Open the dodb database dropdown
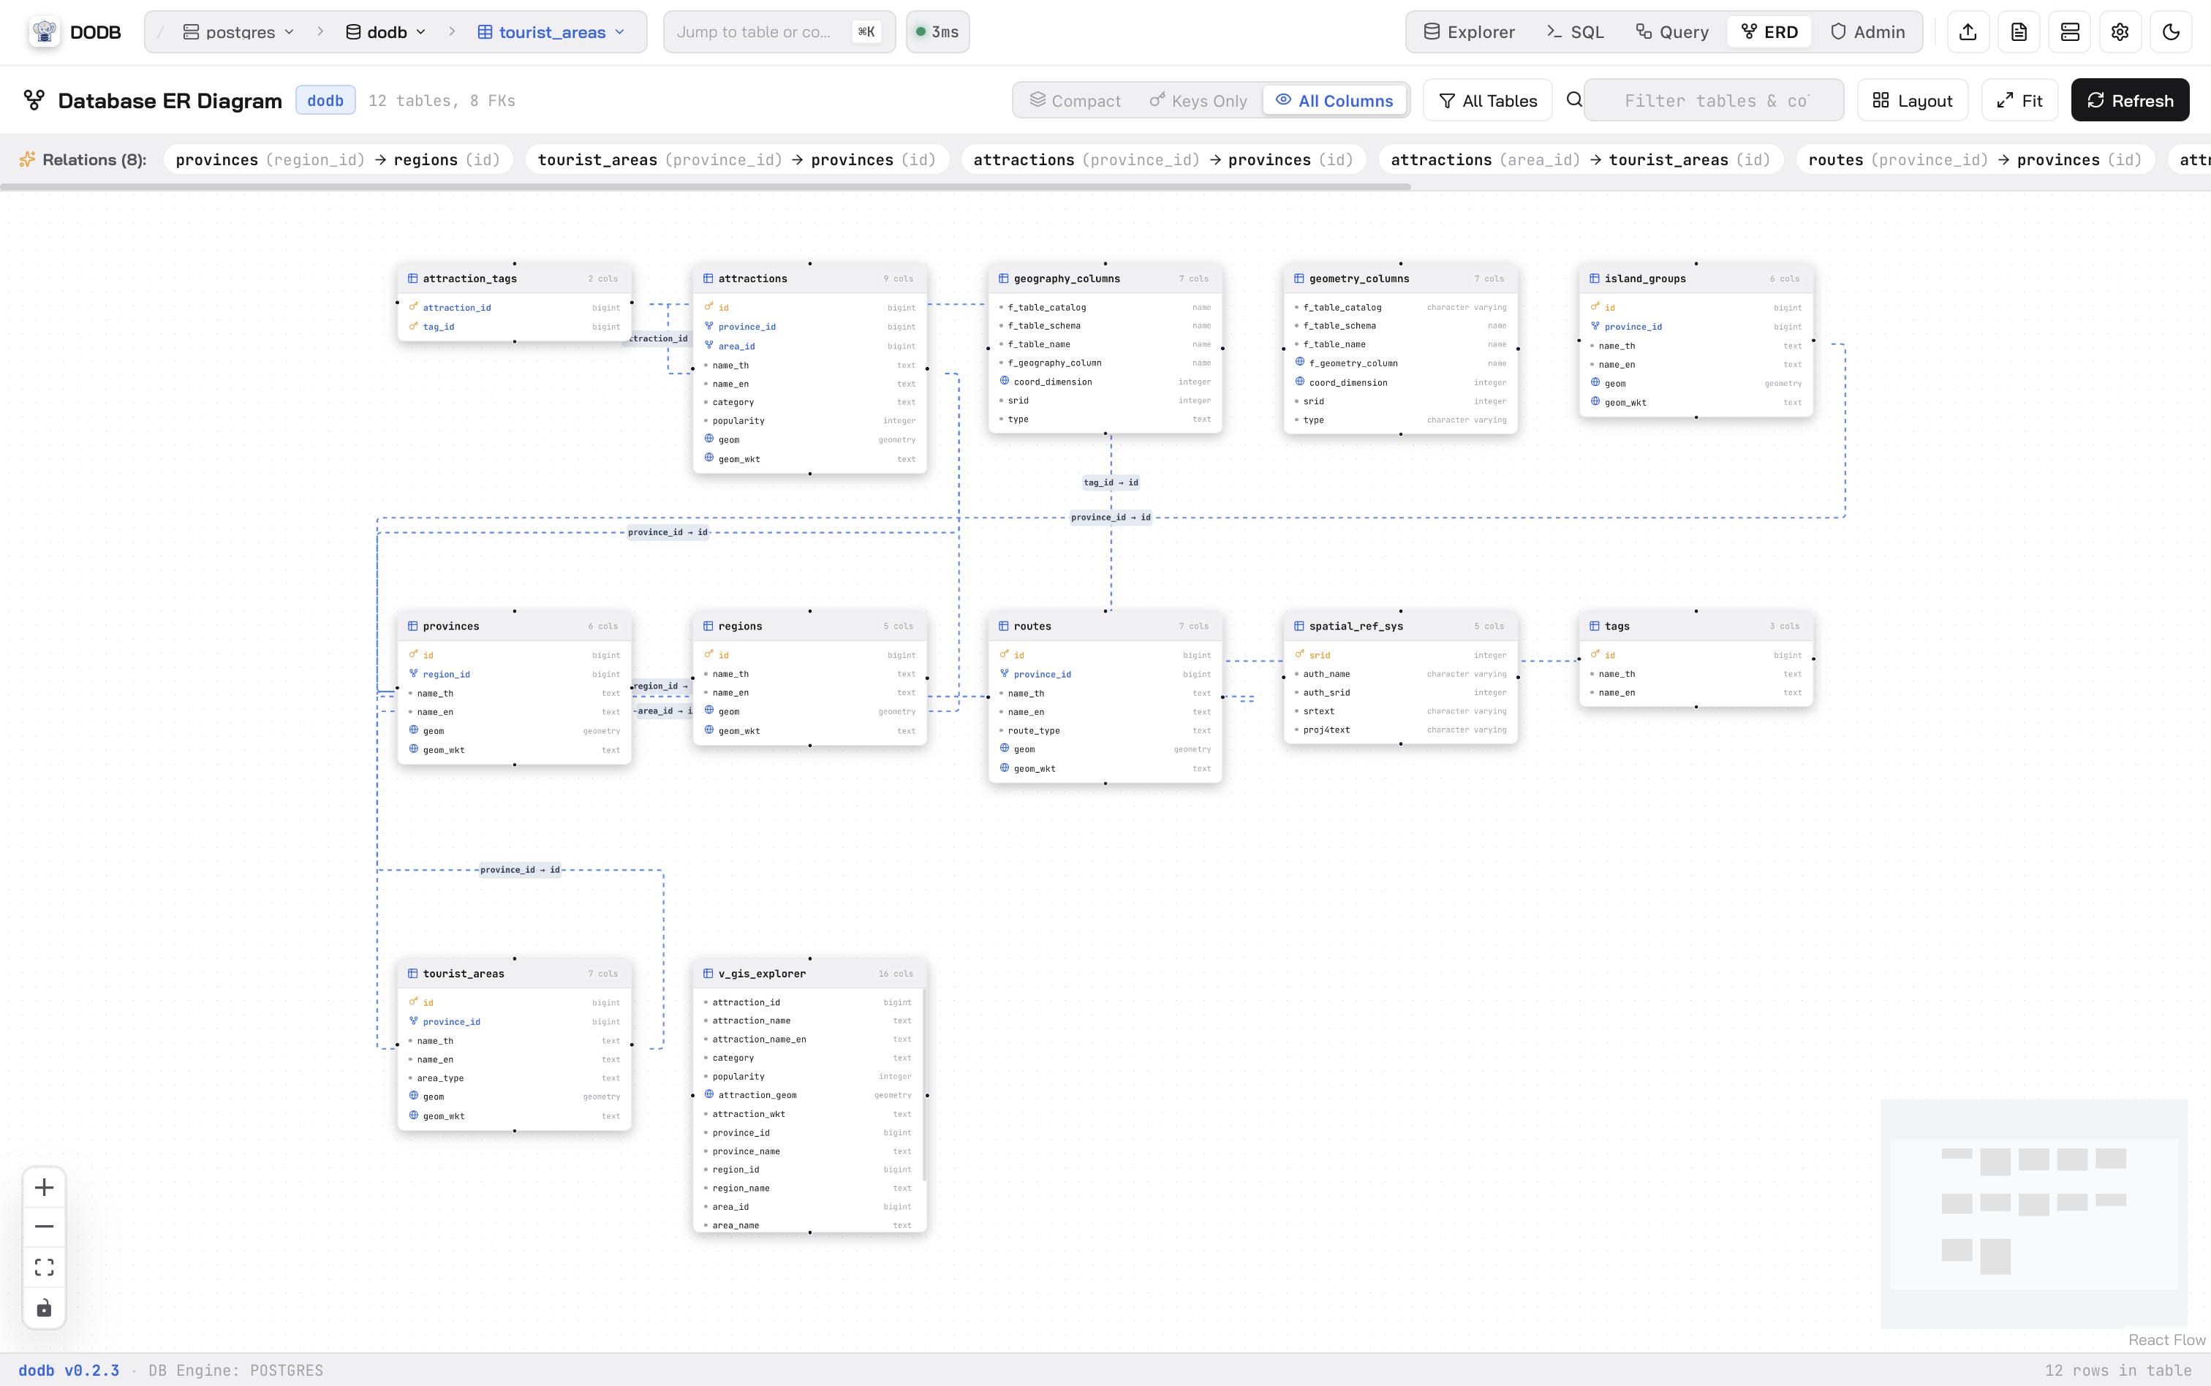The image size is (2211, 1386). coord(386,32)
